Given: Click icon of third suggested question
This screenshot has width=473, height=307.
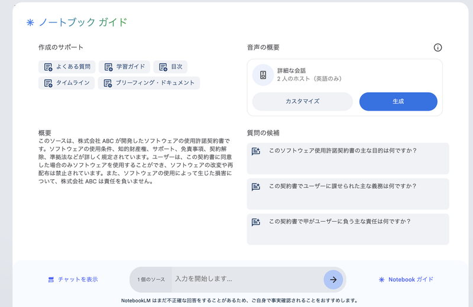Looking at the screenshot, I should pos(256,222).
